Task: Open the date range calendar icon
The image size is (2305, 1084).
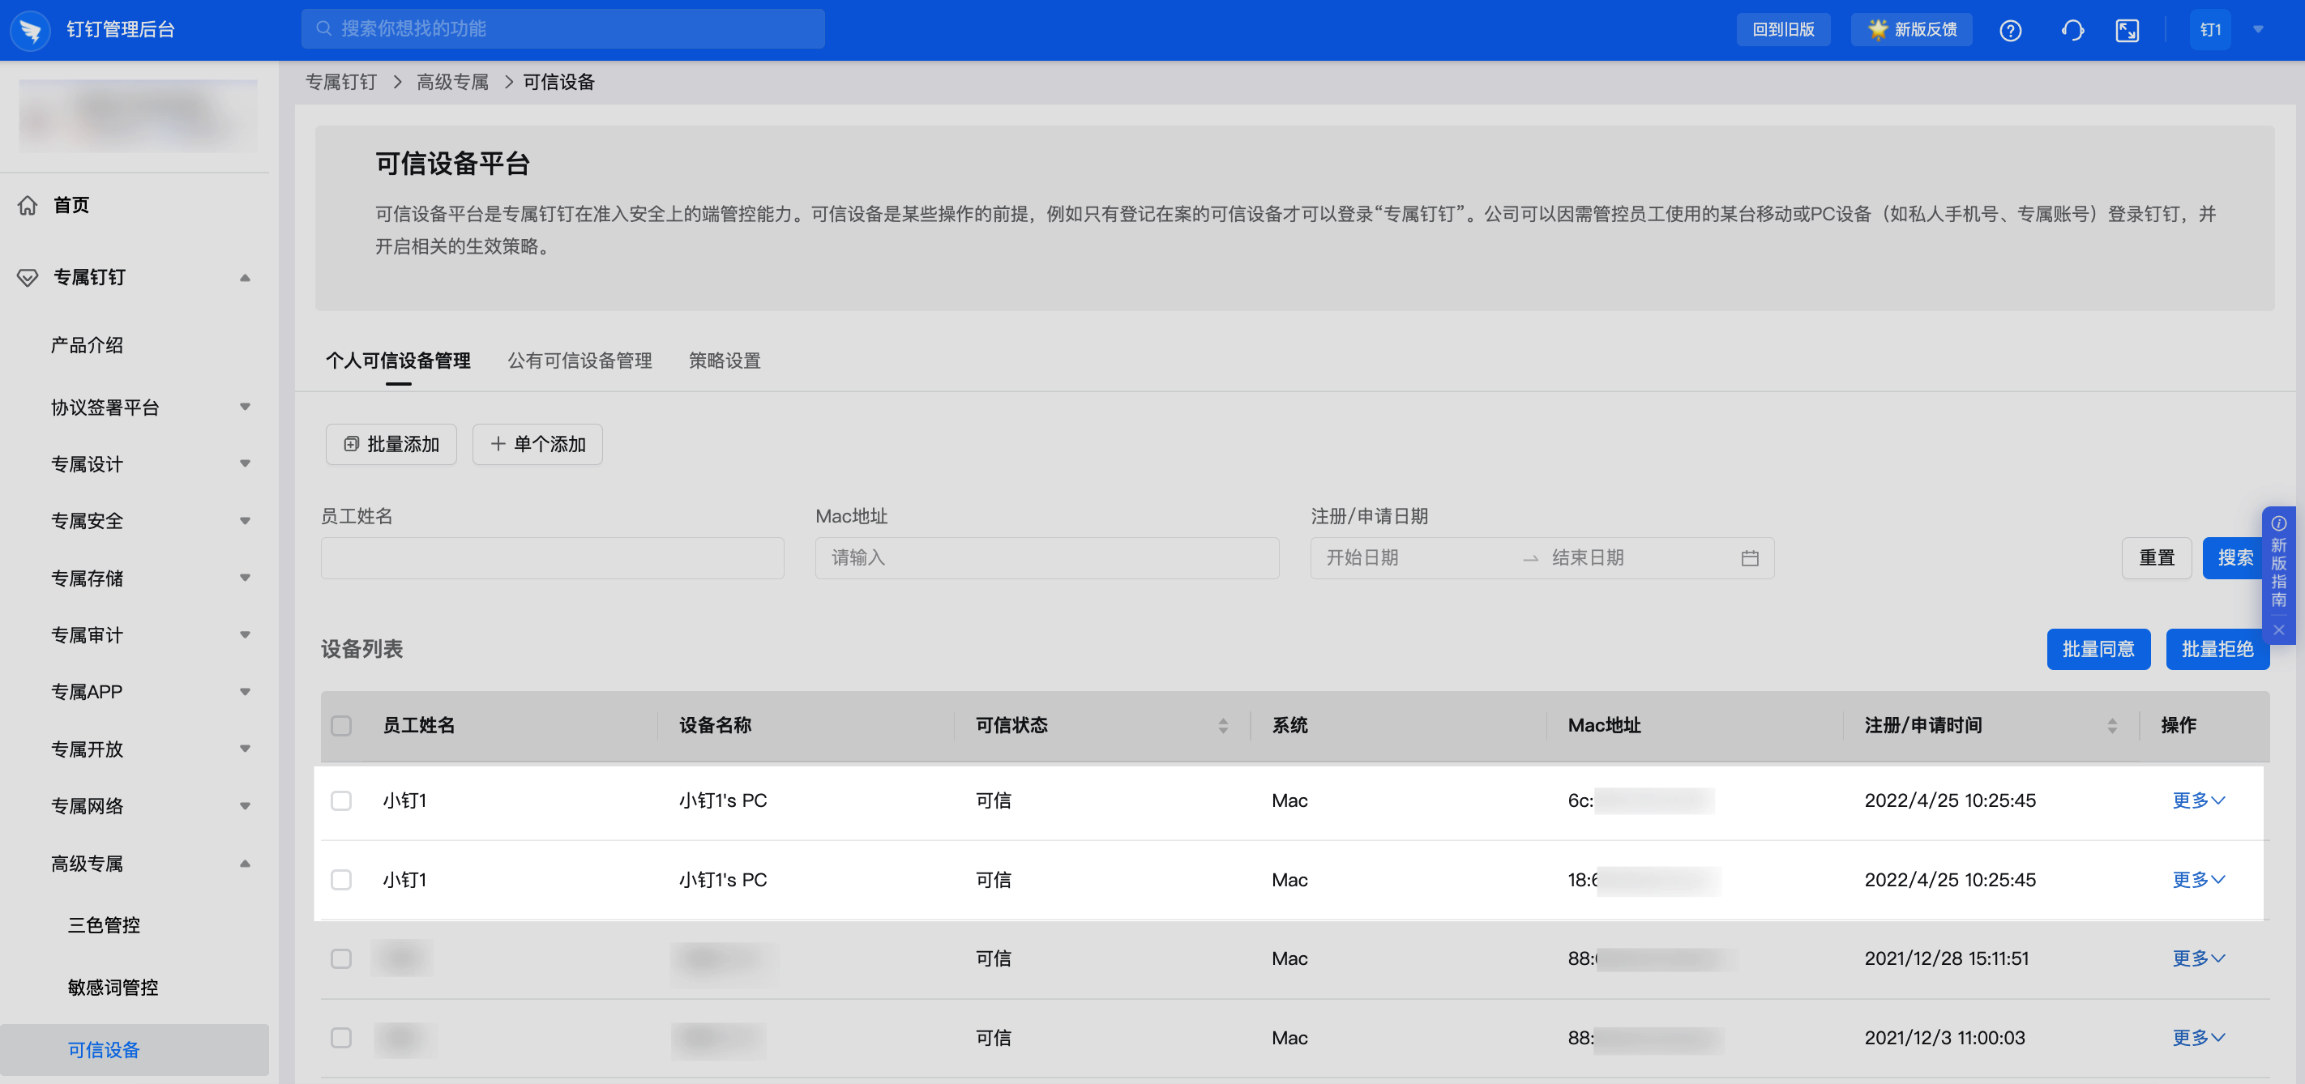Action: coord(1749,558)
